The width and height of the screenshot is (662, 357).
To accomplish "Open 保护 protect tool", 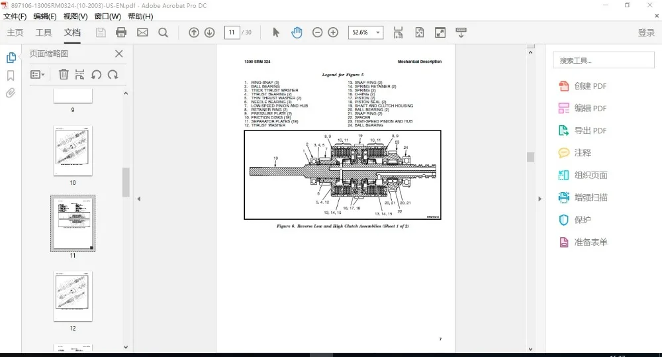I will coord(575,220).
